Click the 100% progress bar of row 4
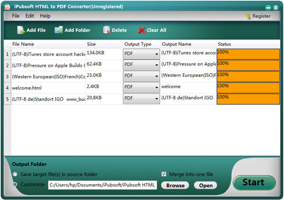Viewport: 284px width, 200px height. (x=248, y=88)
